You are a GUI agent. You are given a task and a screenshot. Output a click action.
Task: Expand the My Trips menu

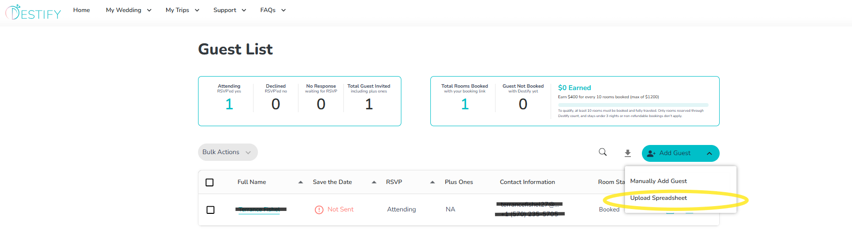[182, 10]
